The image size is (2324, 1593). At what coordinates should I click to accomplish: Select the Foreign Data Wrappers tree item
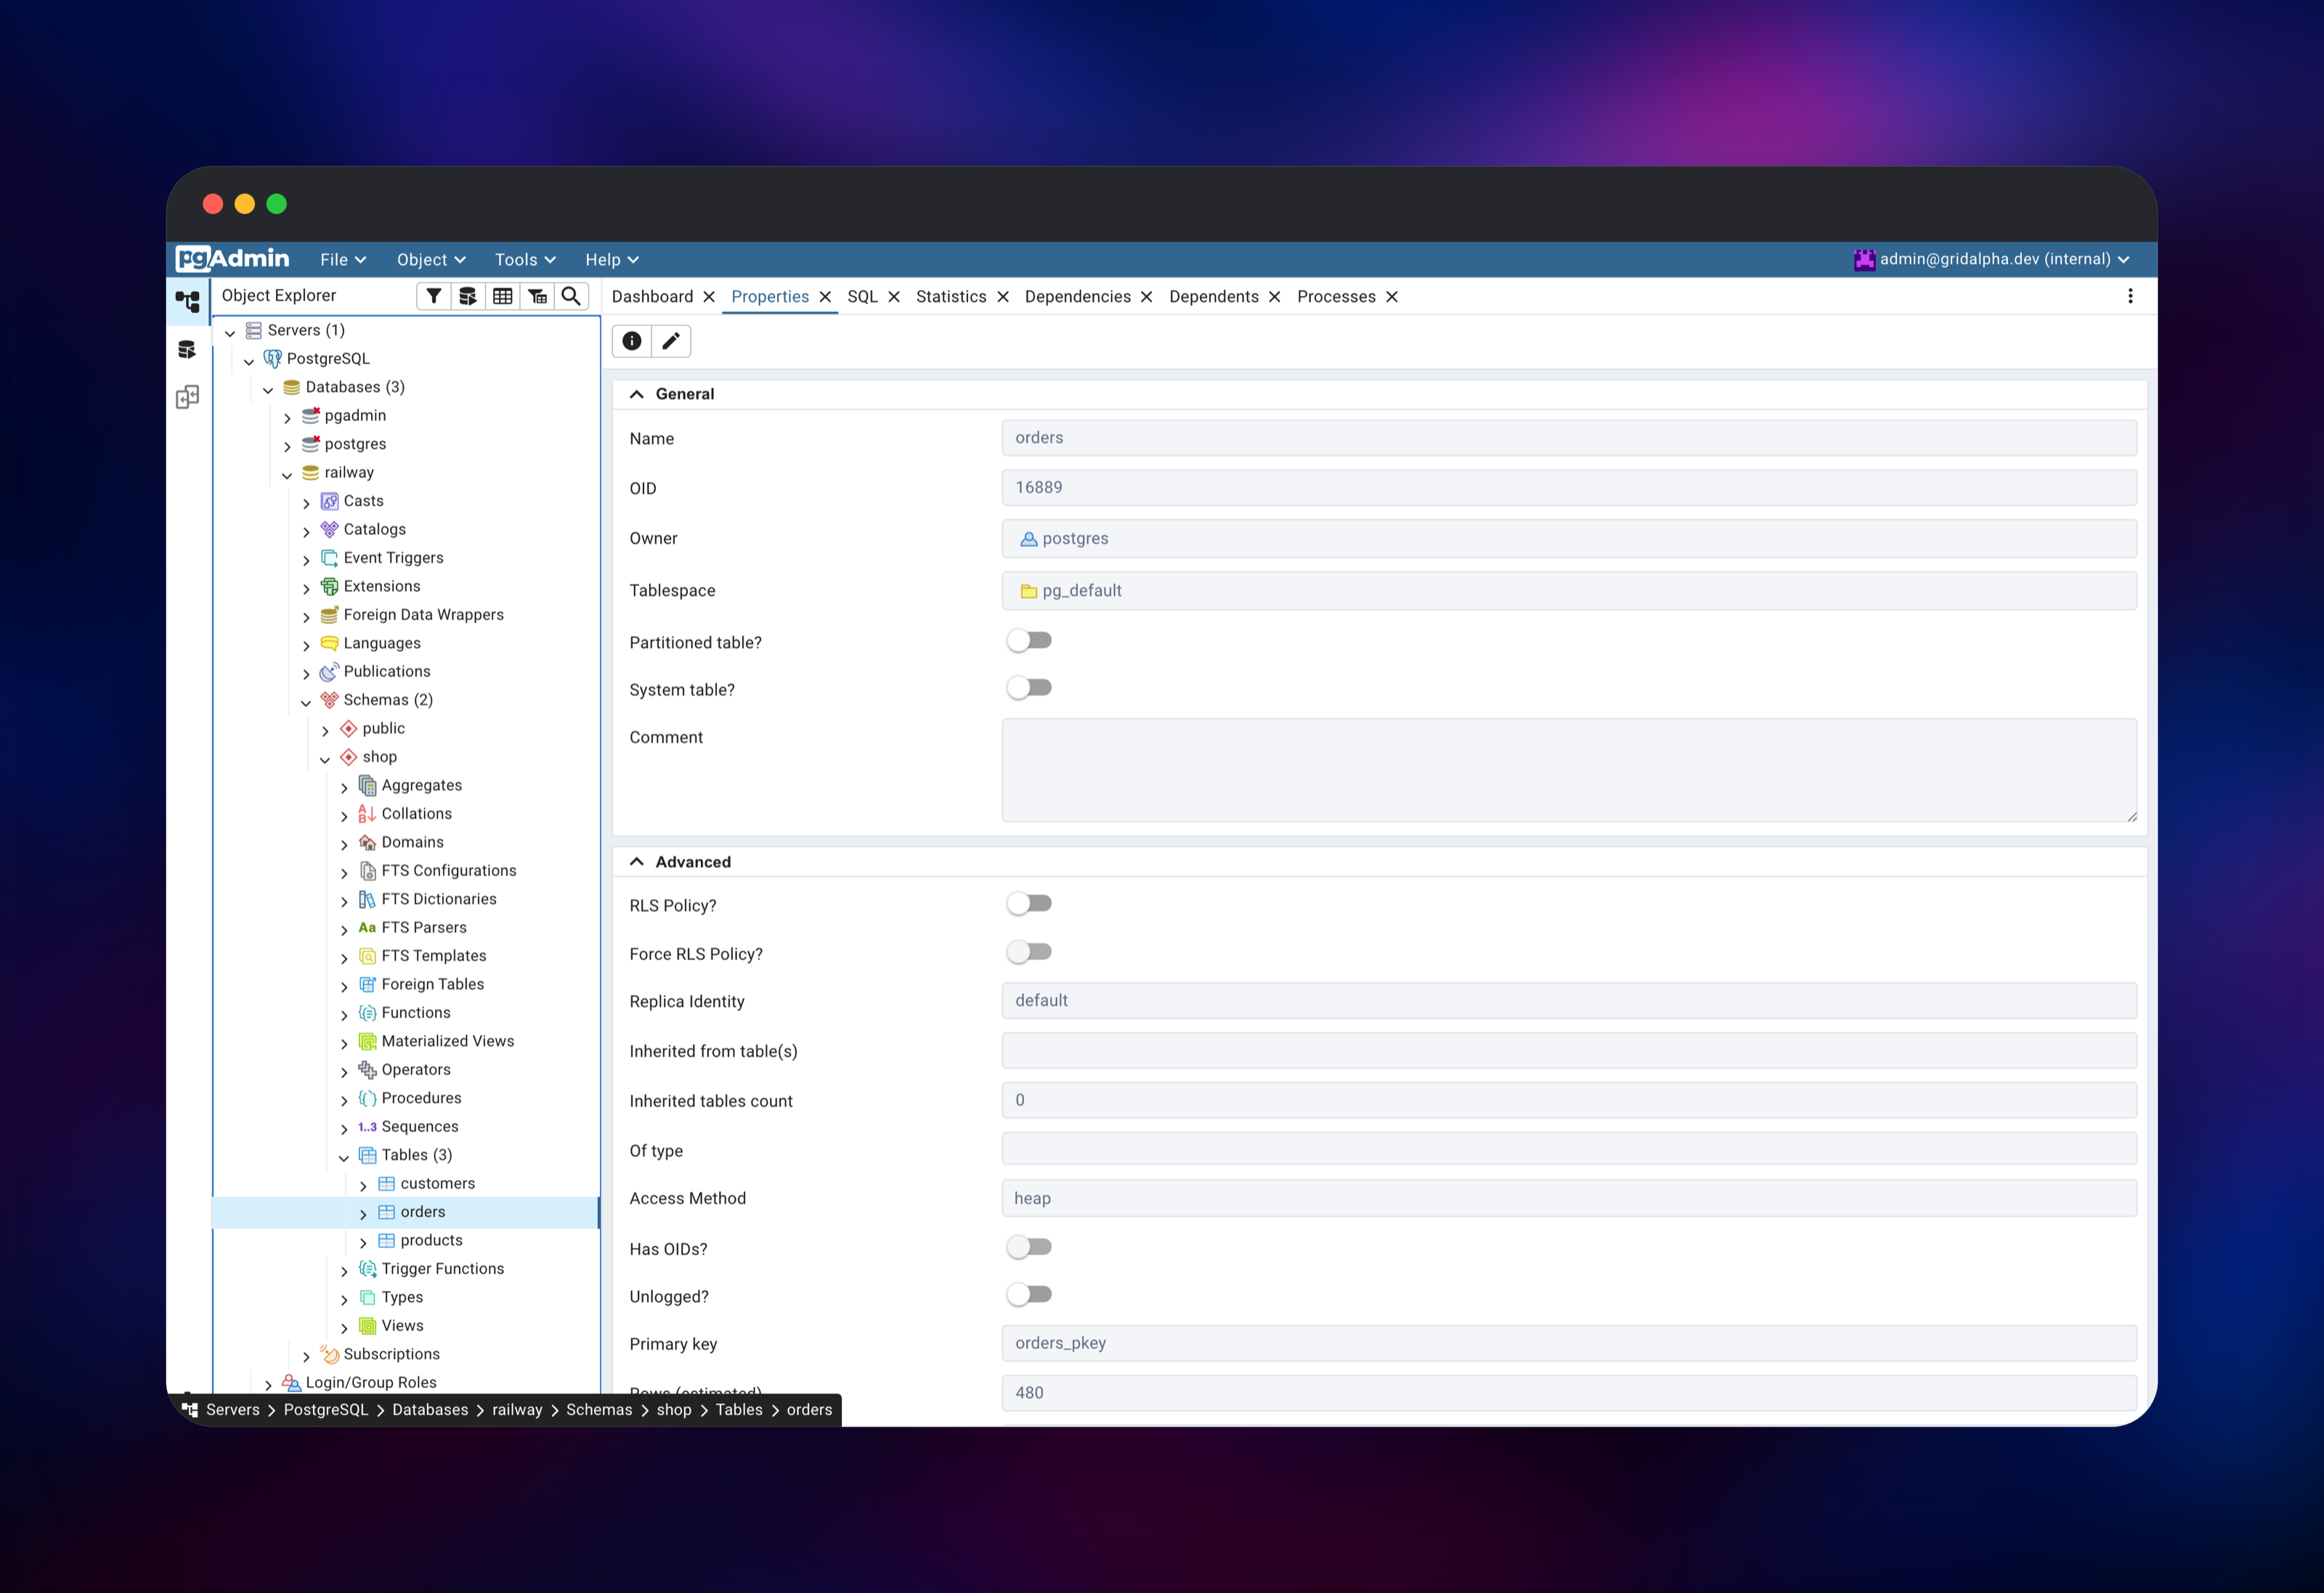(424, 615)
